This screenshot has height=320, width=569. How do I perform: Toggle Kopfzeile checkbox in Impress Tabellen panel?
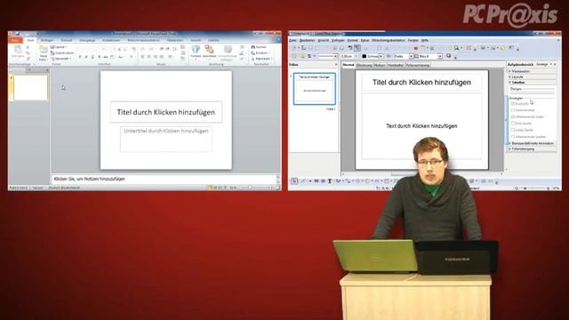point(513,103)
